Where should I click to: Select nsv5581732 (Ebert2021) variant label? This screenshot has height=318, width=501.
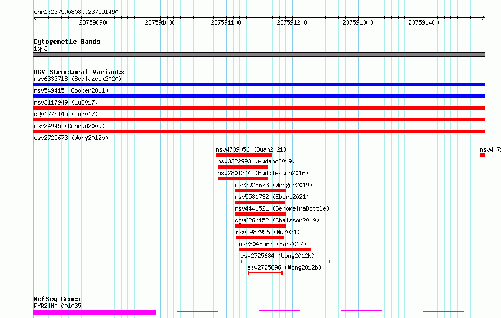pyautogui.click(x=272, y=197)
